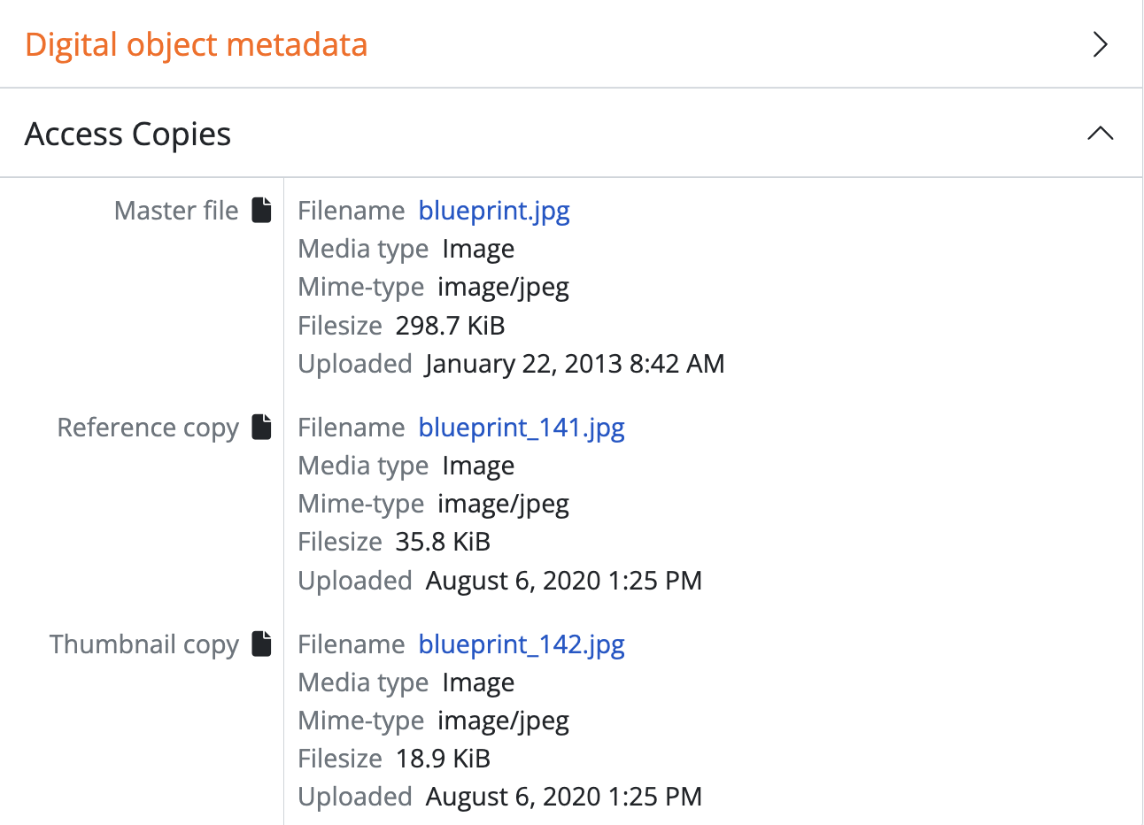
Task: Download the blueprint_142.jpg thumbnail link
Action: point(522,644)
